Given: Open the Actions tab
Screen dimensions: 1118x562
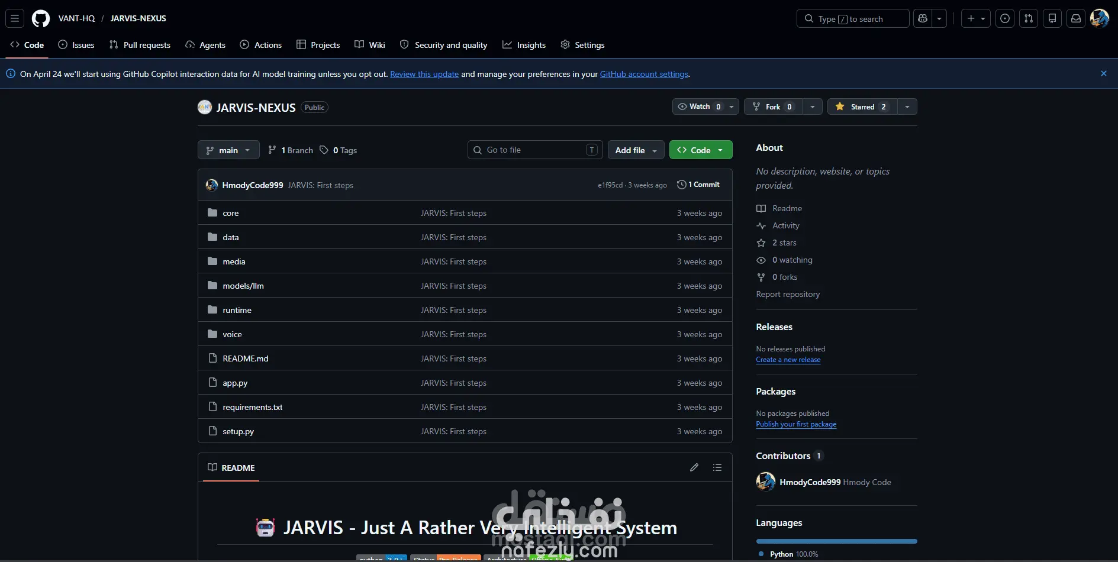Looking at the screenshot, I should click(x=261, y=45).
